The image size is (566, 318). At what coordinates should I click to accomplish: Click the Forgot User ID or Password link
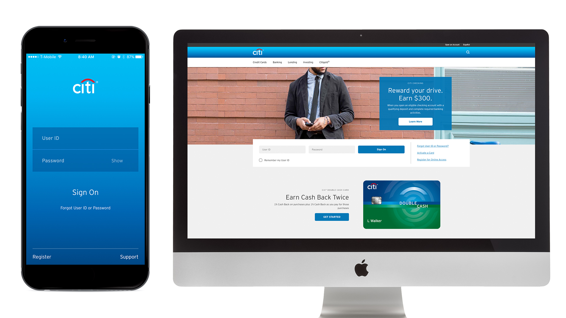coord(433,146)
